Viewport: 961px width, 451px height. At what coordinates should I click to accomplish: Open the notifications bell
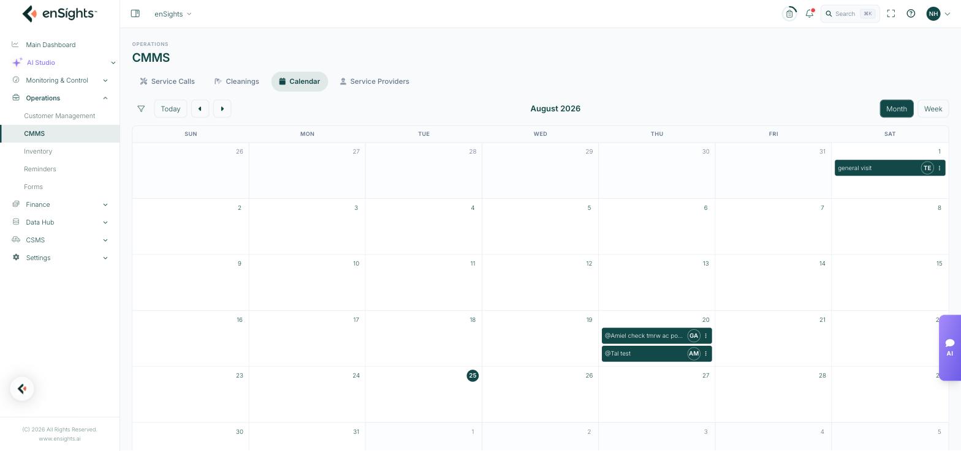coord(810,13)
